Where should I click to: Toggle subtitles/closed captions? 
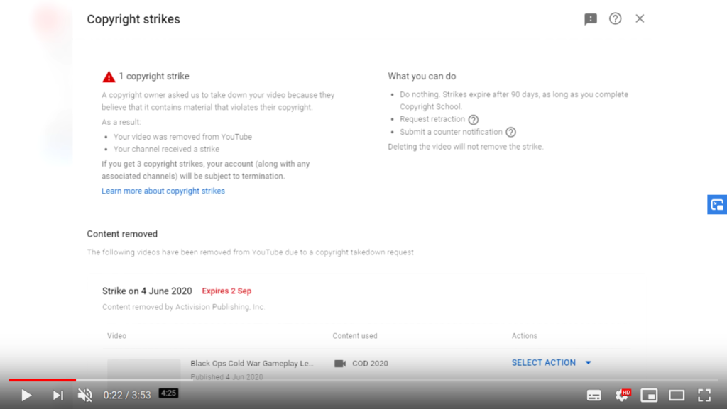[x=594, y=395]
